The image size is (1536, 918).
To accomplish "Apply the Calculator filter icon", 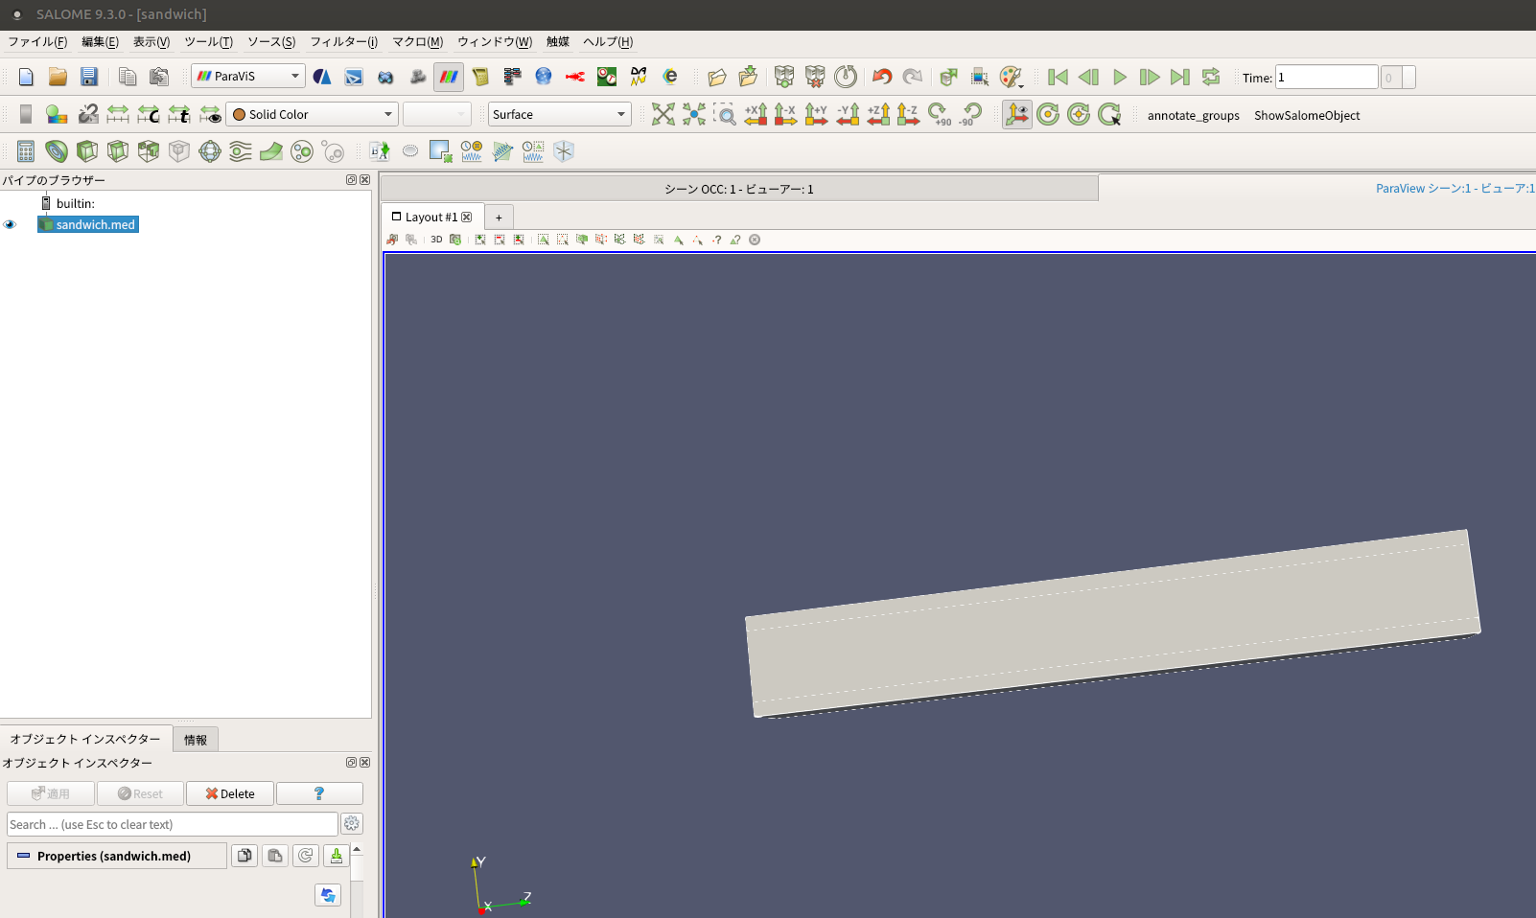I will tap(26, 151).
